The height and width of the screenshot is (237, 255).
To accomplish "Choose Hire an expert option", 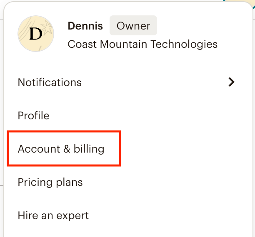I will point(53,215).
